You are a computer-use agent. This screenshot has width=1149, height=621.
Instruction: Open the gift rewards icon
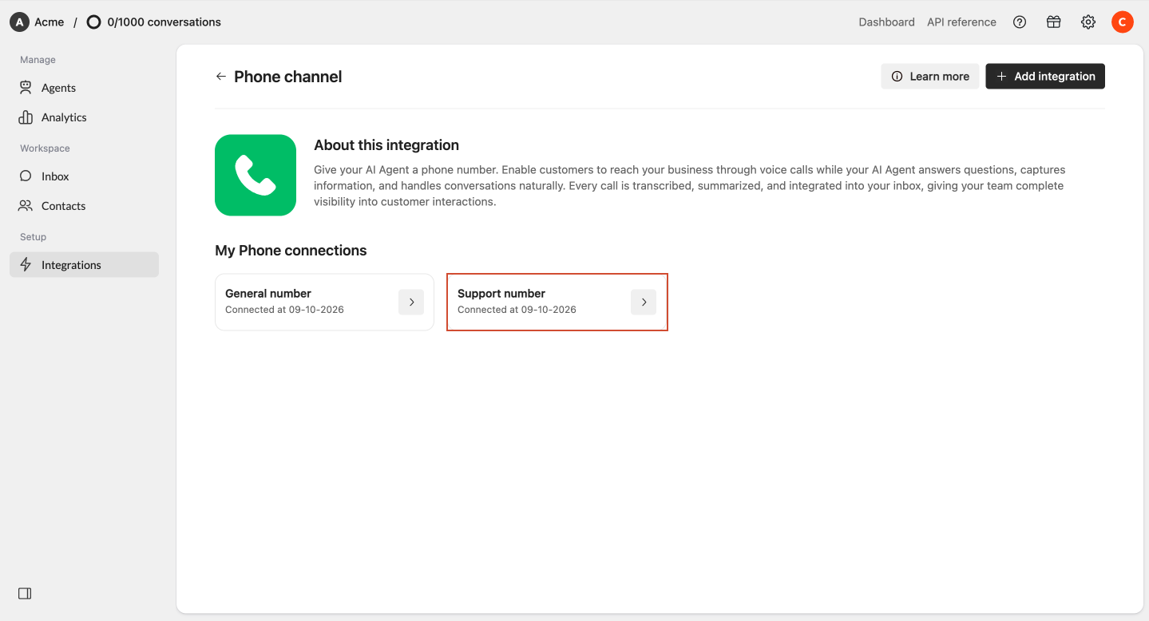pos(1054,22)
